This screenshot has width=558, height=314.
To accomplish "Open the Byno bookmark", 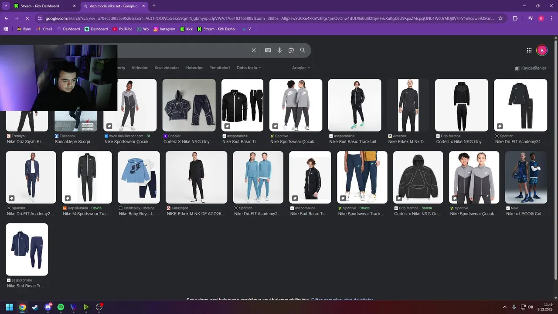I will point(24,29).
